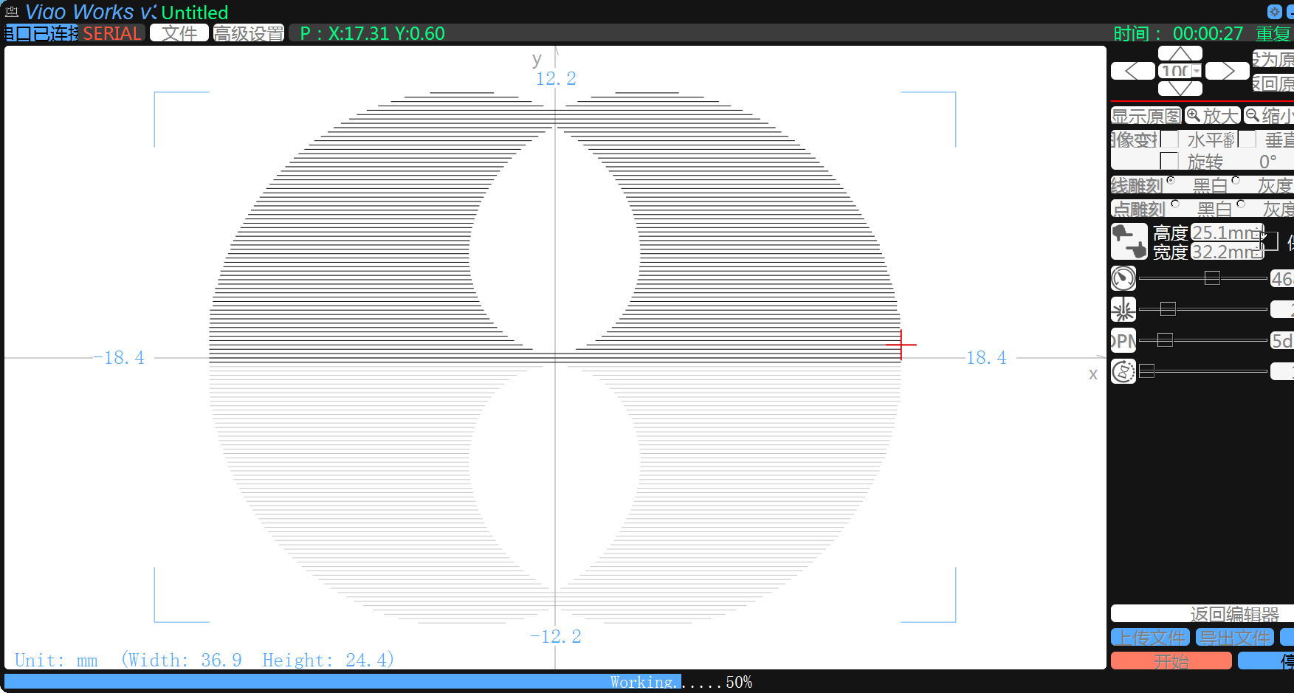Click the speed gauge icon
The height and width of the screenshot is (693, 1294).
(x=1123, y=278)
